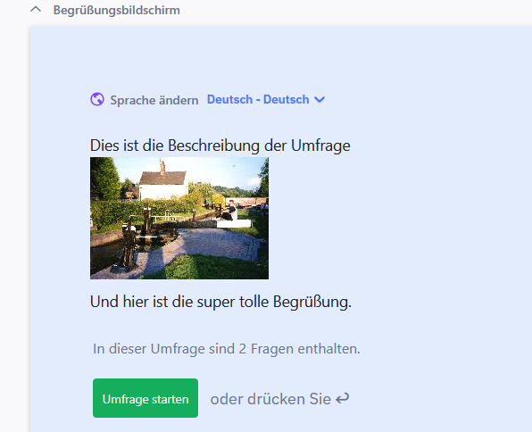The image size is (532, 432).
Task: Click the enter-key arrow icon
Action: (343, 399)
